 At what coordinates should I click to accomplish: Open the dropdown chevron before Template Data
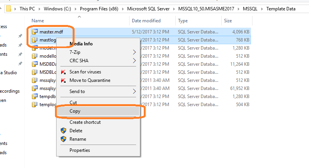point(262,9)
